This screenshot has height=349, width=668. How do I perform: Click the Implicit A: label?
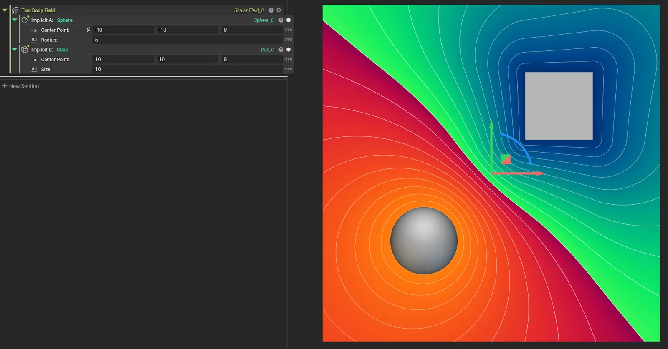pyautogui.click(x=42, y=20)
